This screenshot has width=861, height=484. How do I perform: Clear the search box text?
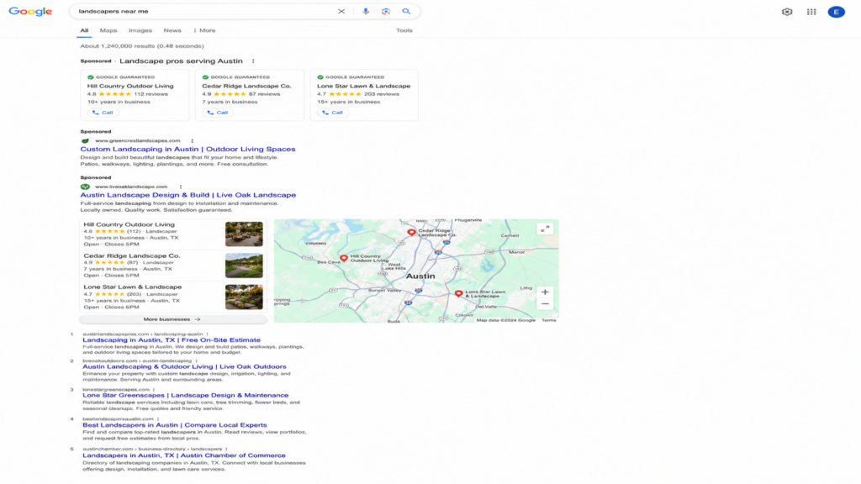tap(341, 11)
